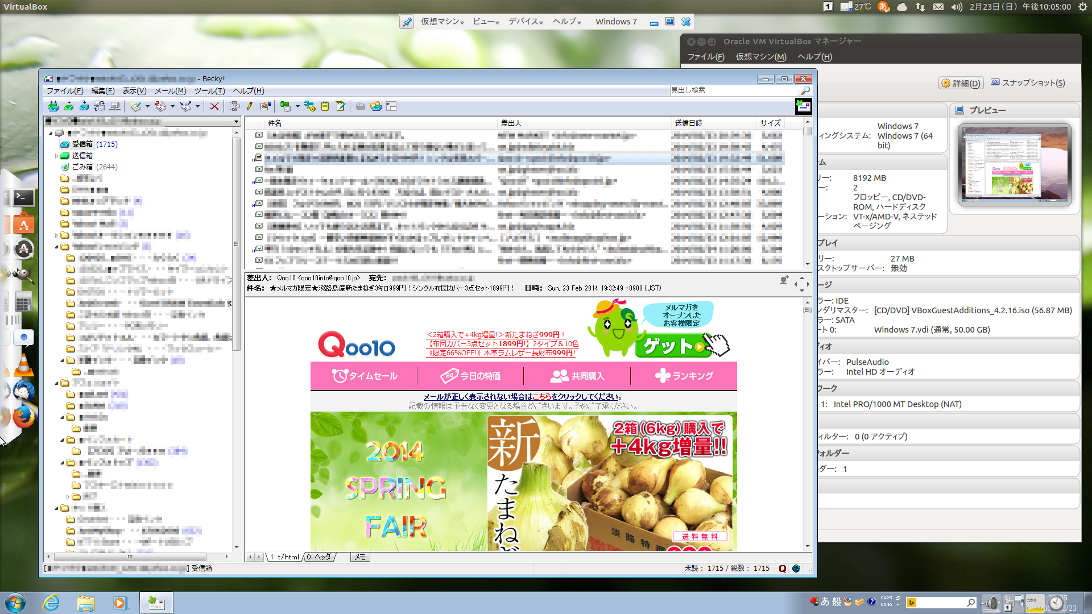Click the yellow pencil edit icon in toolbar
This screenshot has height=614, width=1092.
250,106
